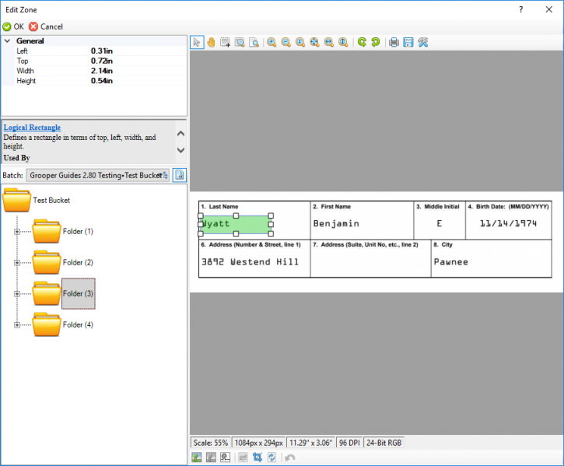Select Folder (3) in the tree

tap(78, 293)
